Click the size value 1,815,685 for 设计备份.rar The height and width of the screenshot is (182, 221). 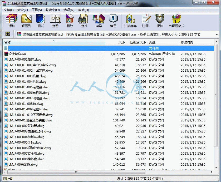(x=117, y=54)
